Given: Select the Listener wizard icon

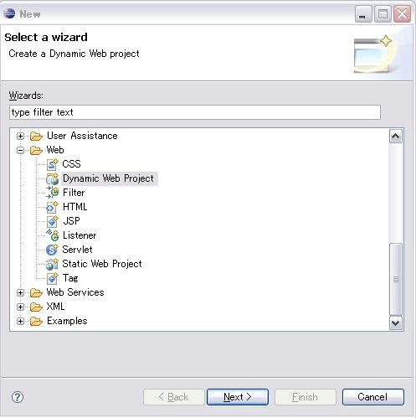Looking at the screenshot, I should 52,235.
